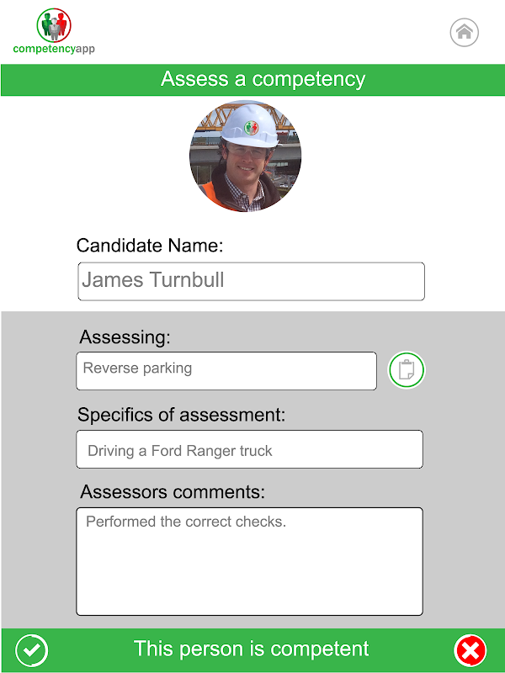Screen dimensions: 505x673
Task: Click the 'Assessing:' label
Action: [x=125, y=337]
